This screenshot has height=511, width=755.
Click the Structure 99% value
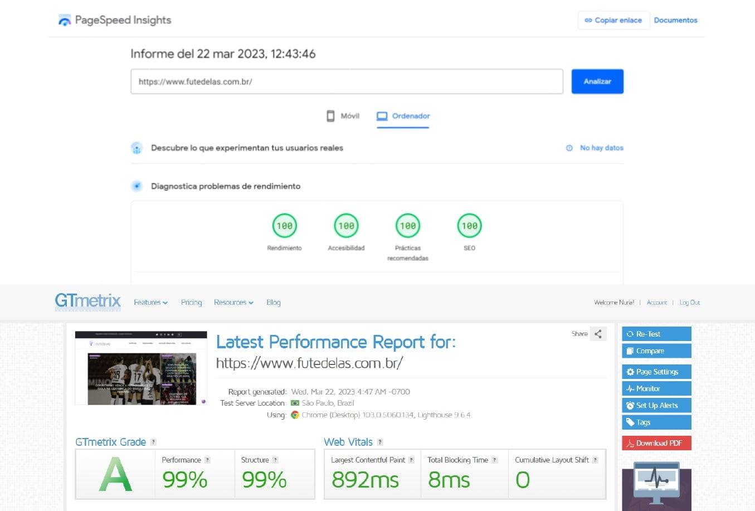pyautogui.click(x=264, y=480)
